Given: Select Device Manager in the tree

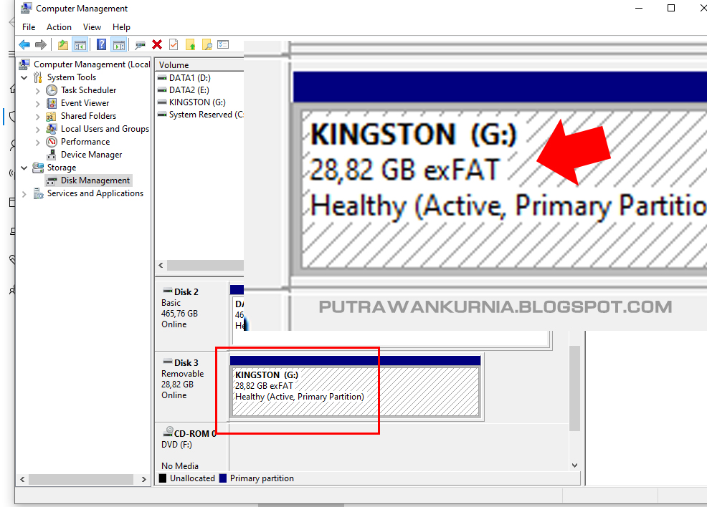Looking at the screenshot, I should pyautogui.click(x=92, y=155).
